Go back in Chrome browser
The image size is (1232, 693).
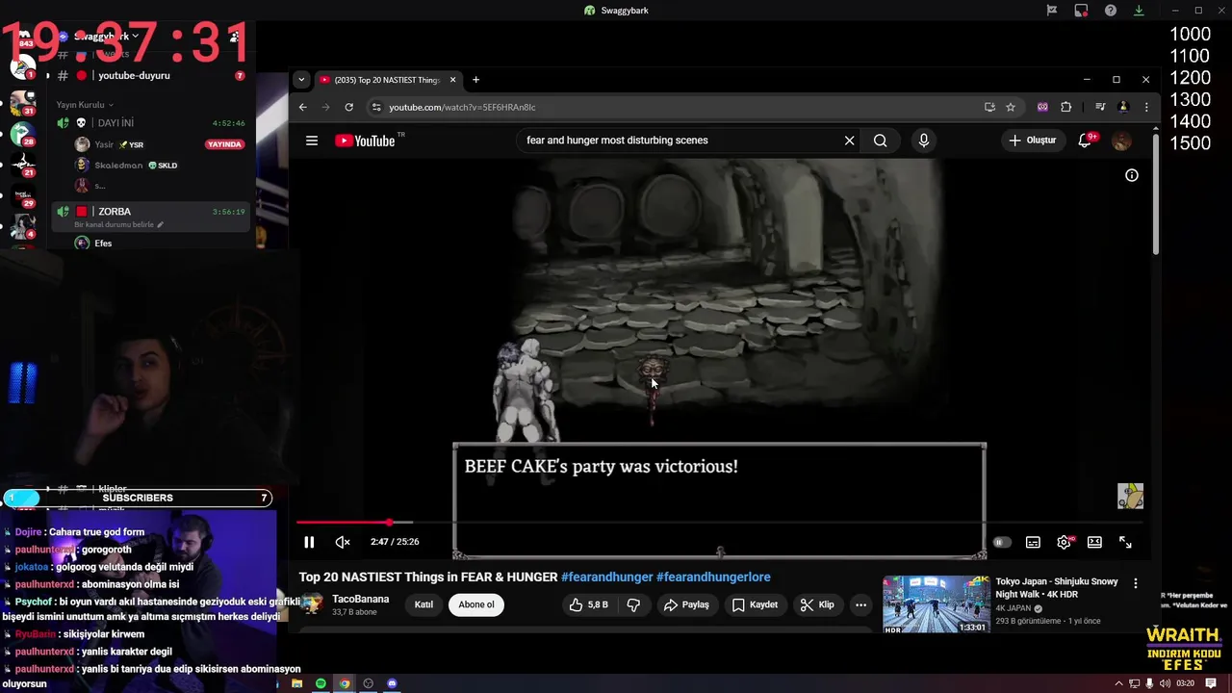[302, 107]
